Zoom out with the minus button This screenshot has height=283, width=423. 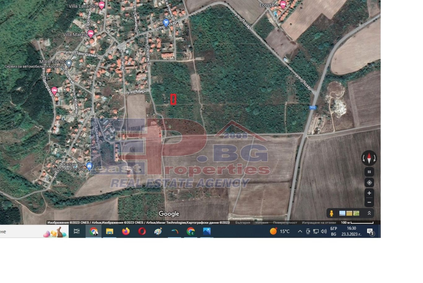coord(369,202)
